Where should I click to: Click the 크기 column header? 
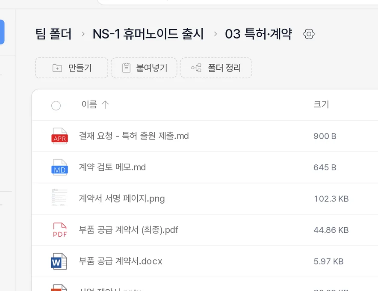(321, 104)
